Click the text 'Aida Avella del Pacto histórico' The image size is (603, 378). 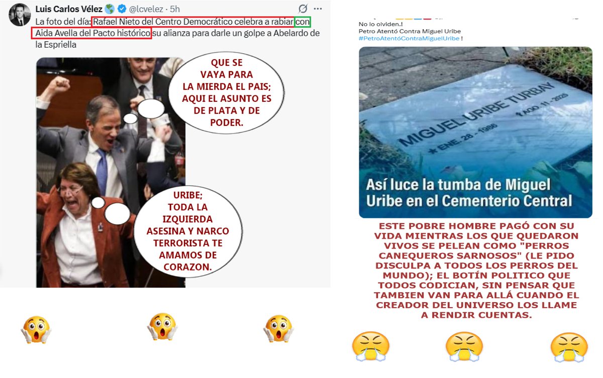(x=92, y=34)
